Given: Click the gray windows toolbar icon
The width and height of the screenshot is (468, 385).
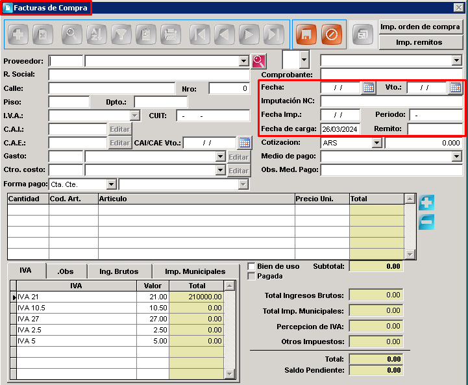Looking at the screenshot, I should pos(362,34).
